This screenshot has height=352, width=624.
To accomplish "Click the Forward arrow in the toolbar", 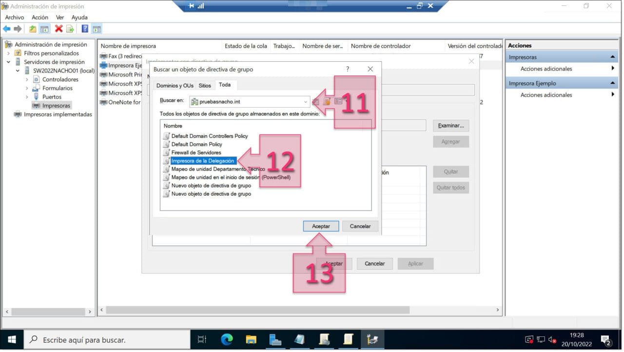I will point(18,29).
